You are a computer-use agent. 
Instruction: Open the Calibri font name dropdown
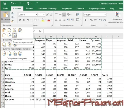coord(36,15)
